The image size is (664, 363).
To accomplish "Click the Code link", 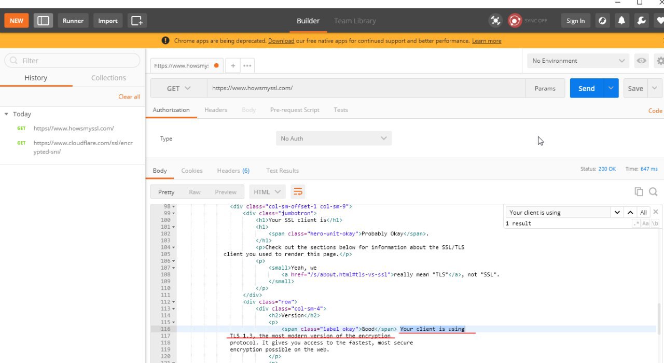I will point(655,110).
